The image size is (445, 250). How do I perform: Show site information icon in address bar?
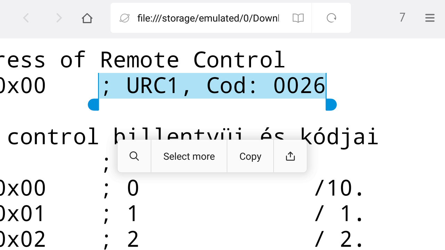point(124,18)
